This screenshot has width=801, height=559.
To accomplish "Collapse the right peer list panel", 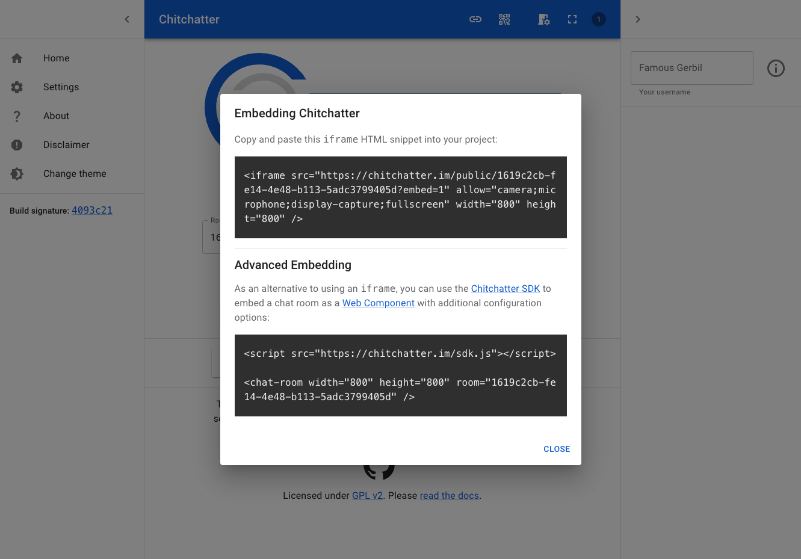I will point(638,19).
